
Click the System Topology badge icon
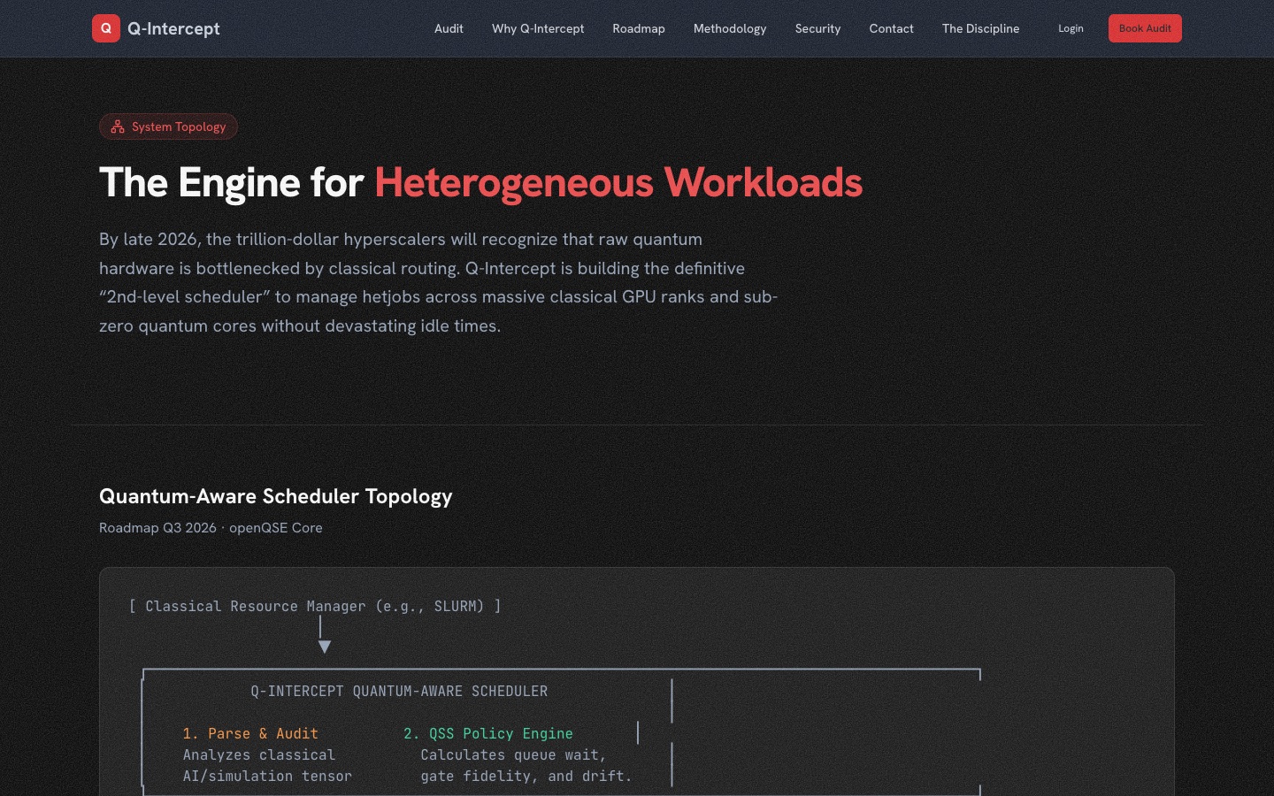pos(118,126)
